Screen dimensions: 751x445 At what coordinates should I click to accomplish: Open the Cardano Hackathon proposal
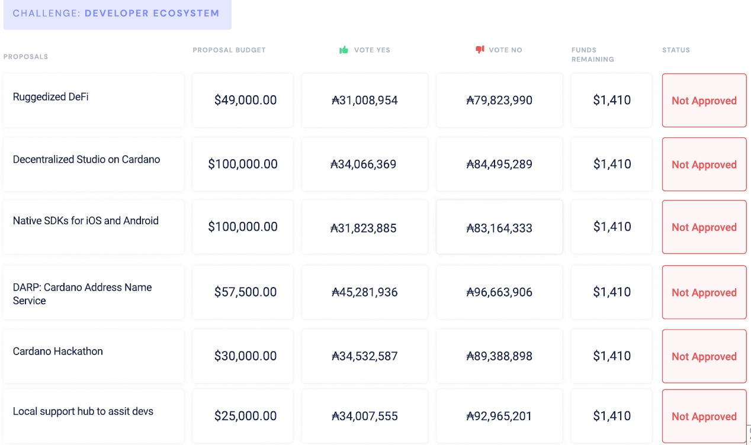(x=58, y=352)
